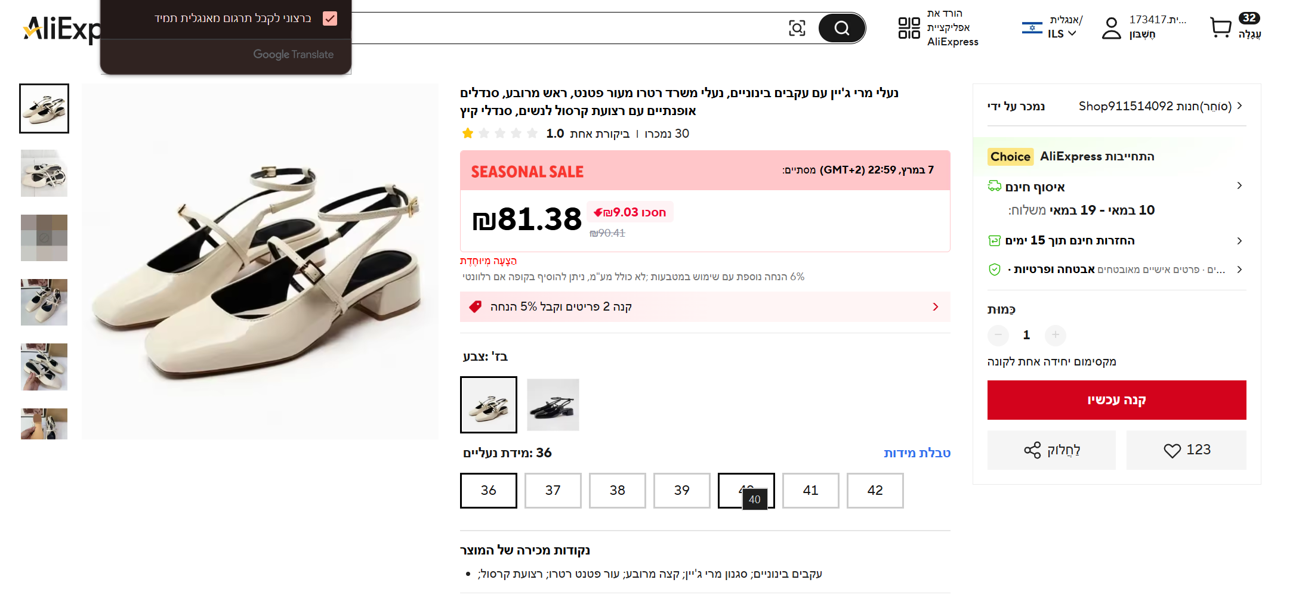The height and width of the screenshot is (598, 1296).
Task: Open language and ILS currency dropdown
Action: (x=1062, y=34)
